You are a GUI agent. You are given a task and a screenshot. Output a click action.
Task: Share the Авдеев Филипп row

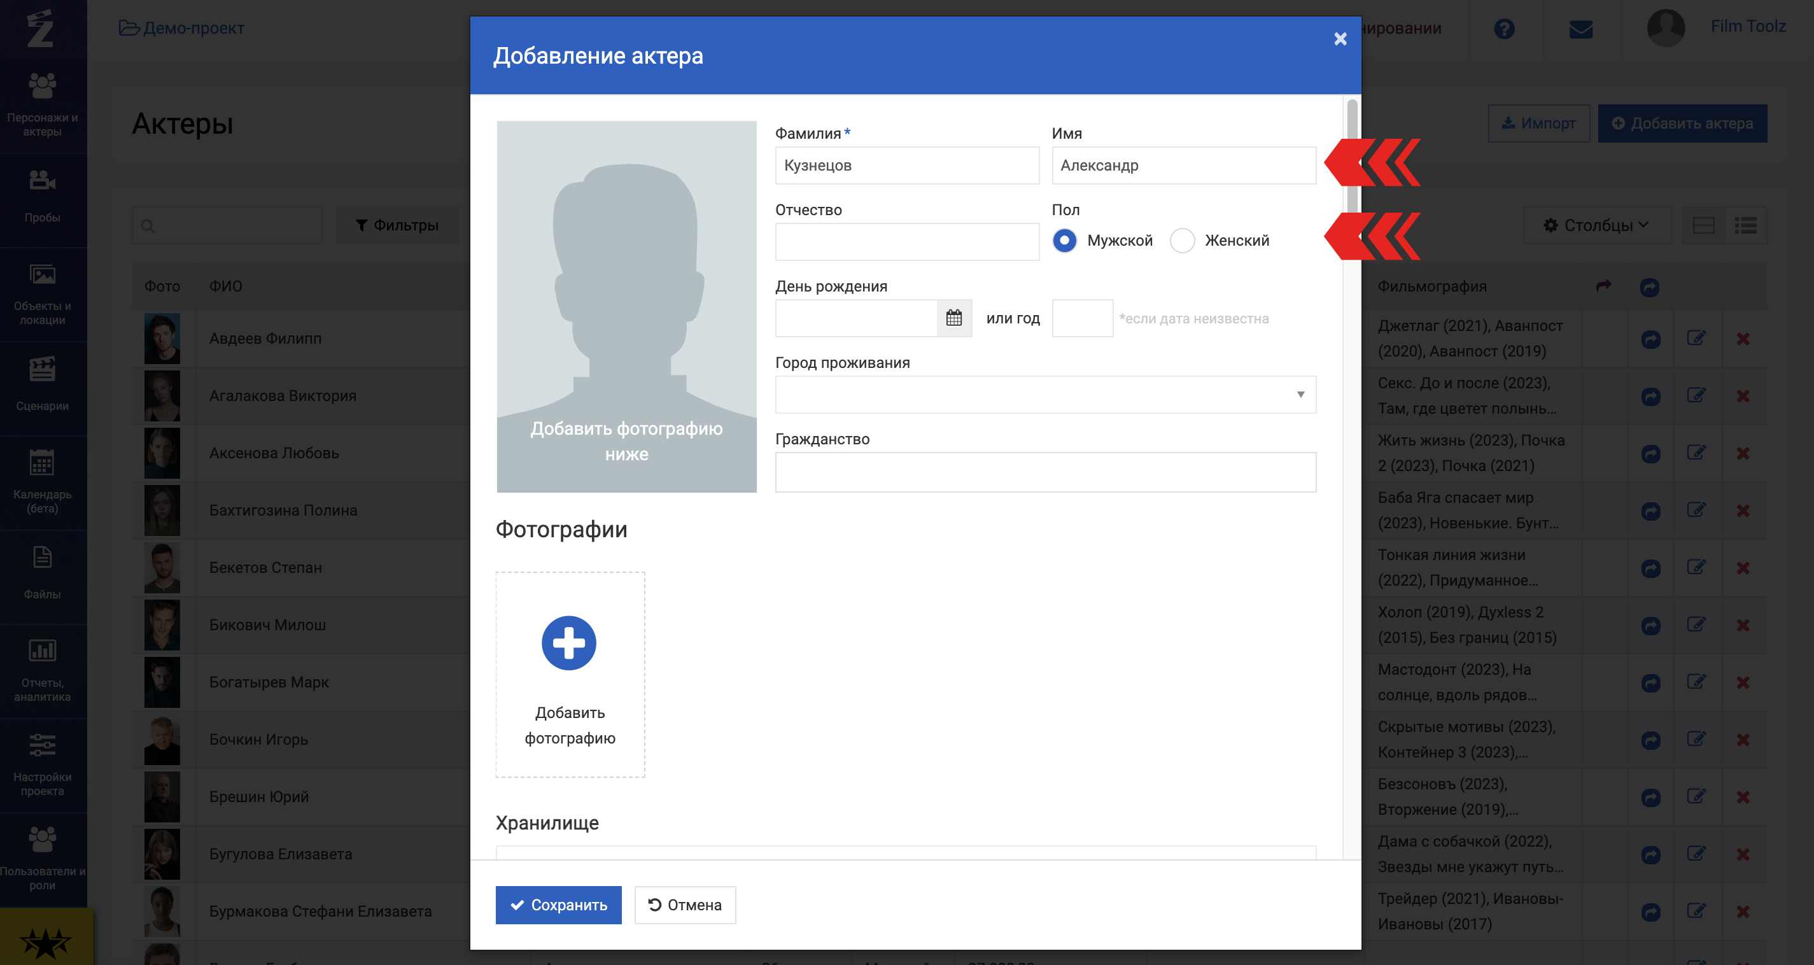(1650, 339)
